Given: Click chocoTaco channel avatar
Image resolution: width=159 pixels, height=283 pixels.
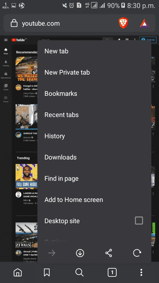Looking at the screenshot, I should (18, 87).
